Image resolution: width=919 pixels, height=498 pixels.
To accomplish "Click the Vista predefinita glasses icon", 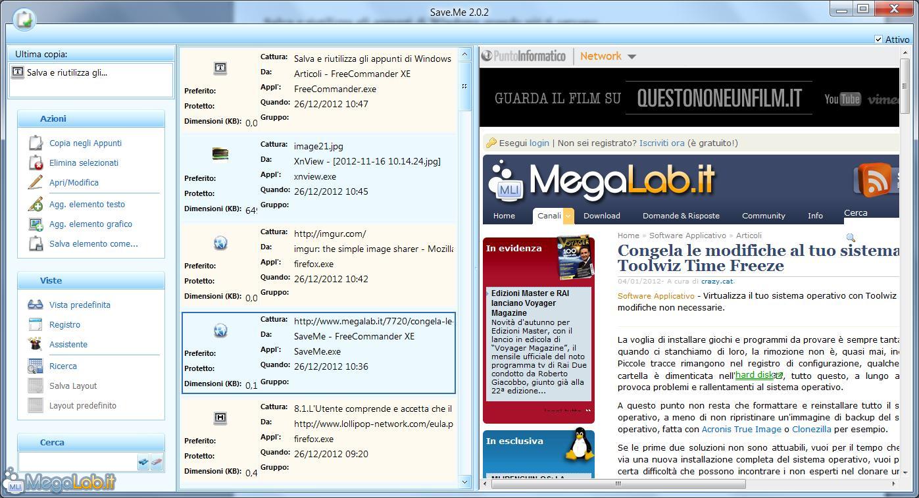I will point(36,305).
